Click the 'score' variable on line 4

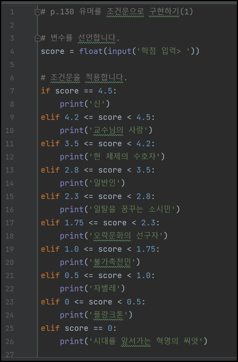pyautogui.click(x=53, y=51)
